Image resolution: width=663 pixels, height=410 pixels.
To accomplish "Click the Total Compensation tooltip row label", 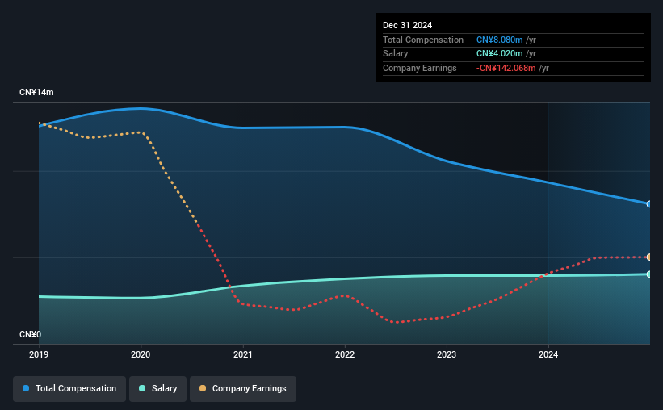I will (x=423, y=40).
